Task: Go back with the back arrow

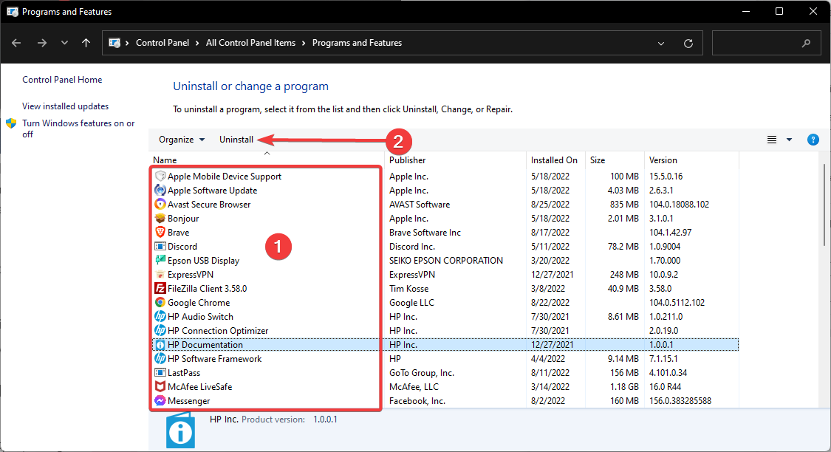Action: pyautogui.click(x=16, y=43)
